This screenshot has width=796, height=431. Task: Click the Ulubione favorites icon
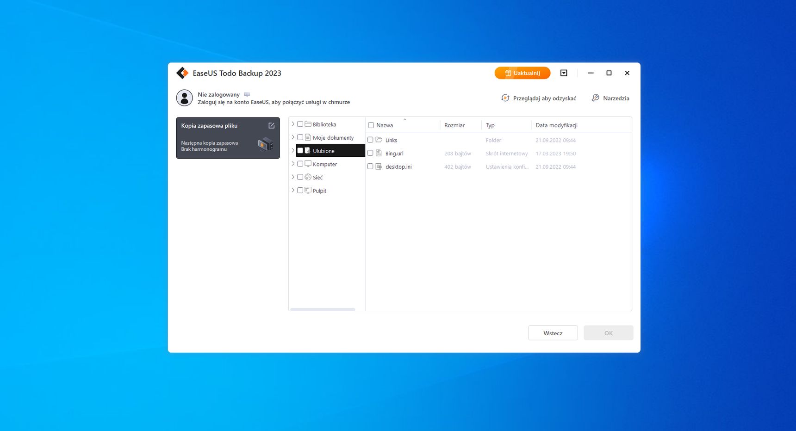[308, 151]
